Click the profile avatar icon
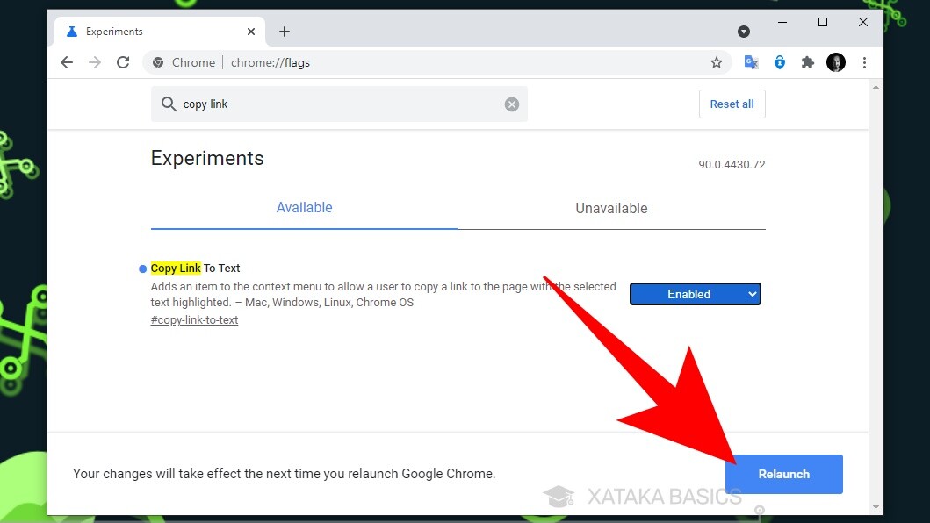930x523 pixels. click(835, 62)
